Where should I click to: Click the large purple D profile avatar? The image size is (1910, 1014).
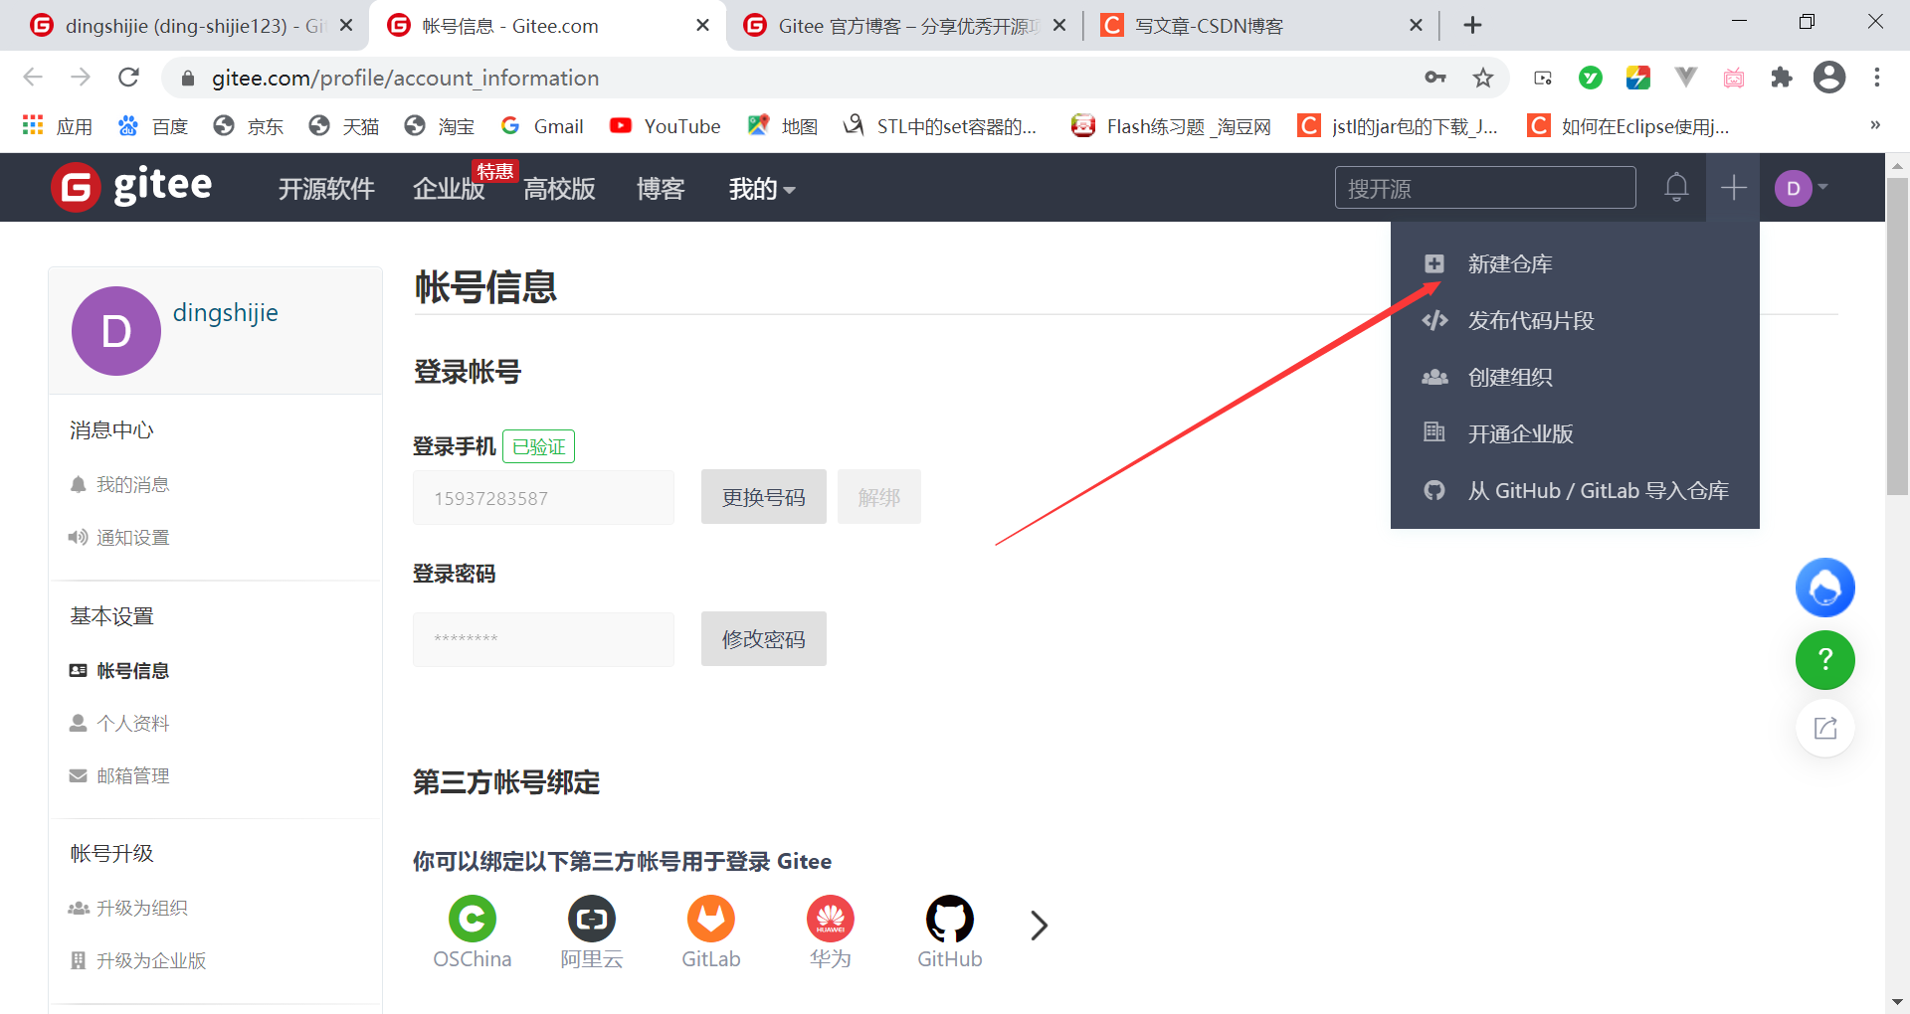(x=116, y=331)
